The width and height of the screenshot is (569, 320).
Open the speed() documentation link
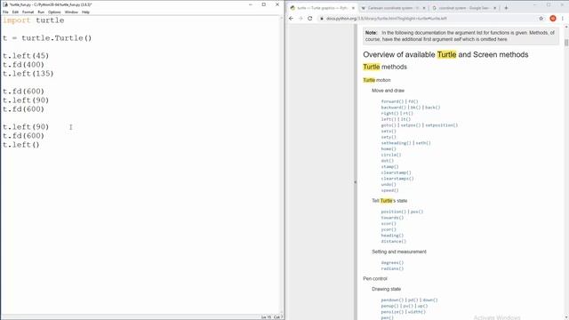[x=389, y=190]
